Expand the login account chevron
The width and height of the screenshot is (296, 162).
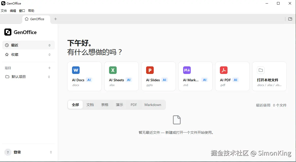pos(51,152)
